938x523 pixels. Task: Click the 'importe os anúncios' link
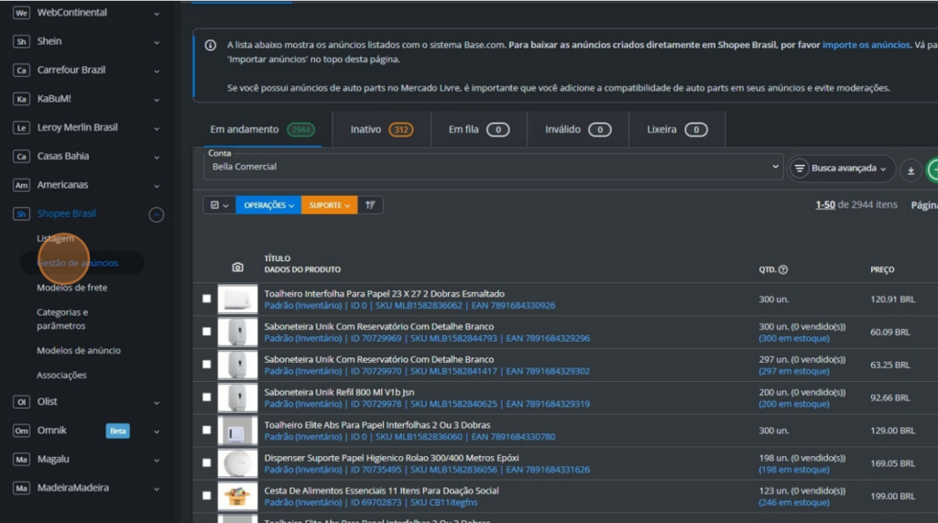865,45
